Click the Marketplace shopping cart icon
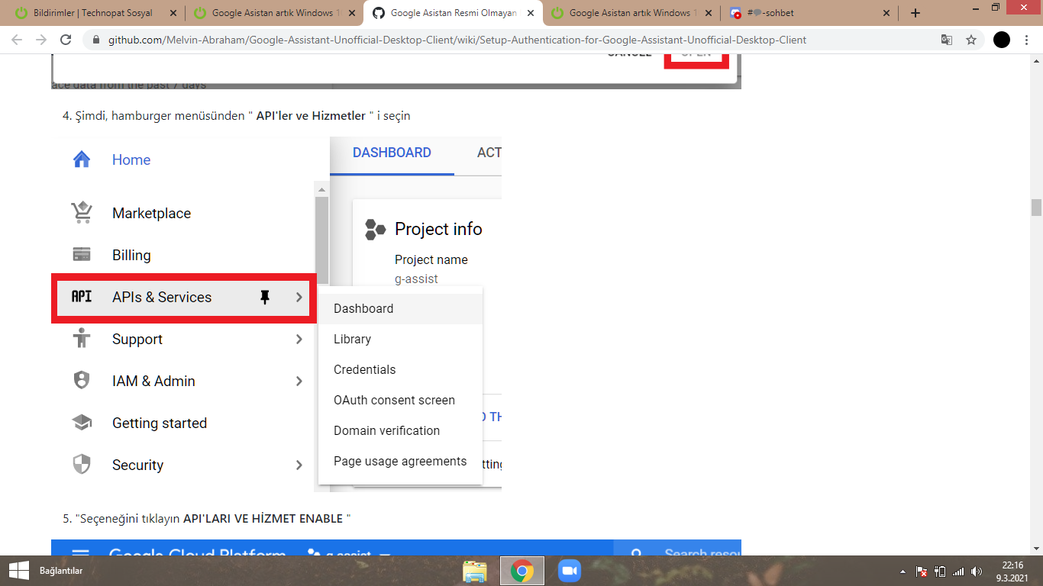 (82, 213)
